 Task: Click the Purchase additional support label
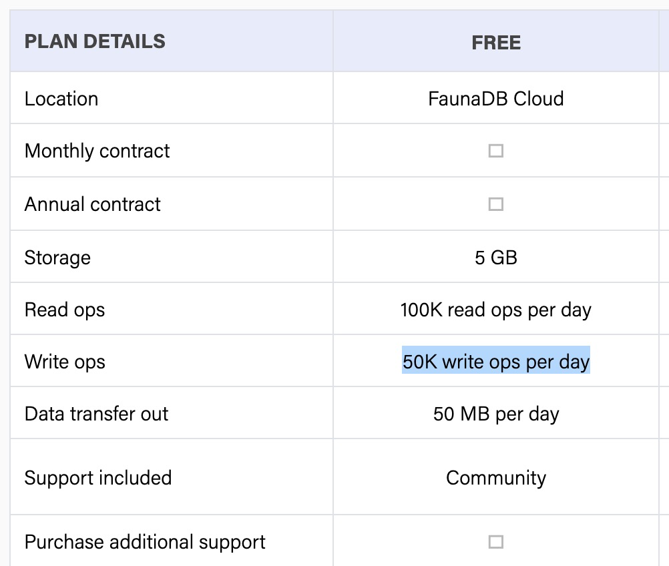pos(145,541)
